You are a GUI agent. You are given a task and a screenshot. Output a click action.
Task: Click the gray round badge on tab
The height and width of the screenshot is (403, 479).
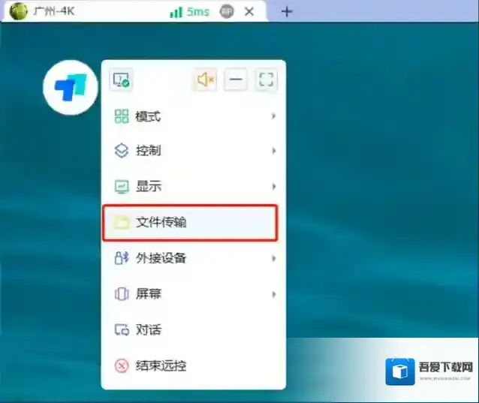tap(227, 11)
